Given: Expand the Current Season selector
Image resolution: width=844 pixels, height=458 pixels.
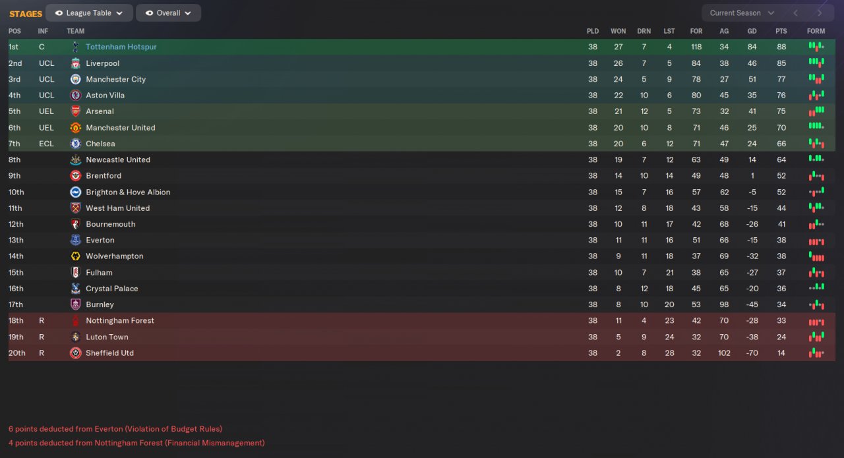Looking at the screenshot, I should (x=742, y=13).
